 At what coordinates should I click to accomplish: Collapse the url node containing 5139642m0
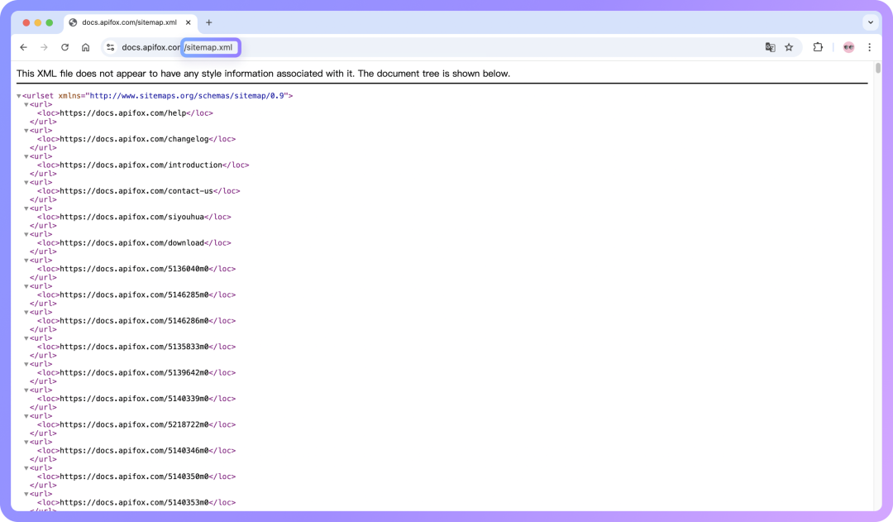click(x=26, y=363)
